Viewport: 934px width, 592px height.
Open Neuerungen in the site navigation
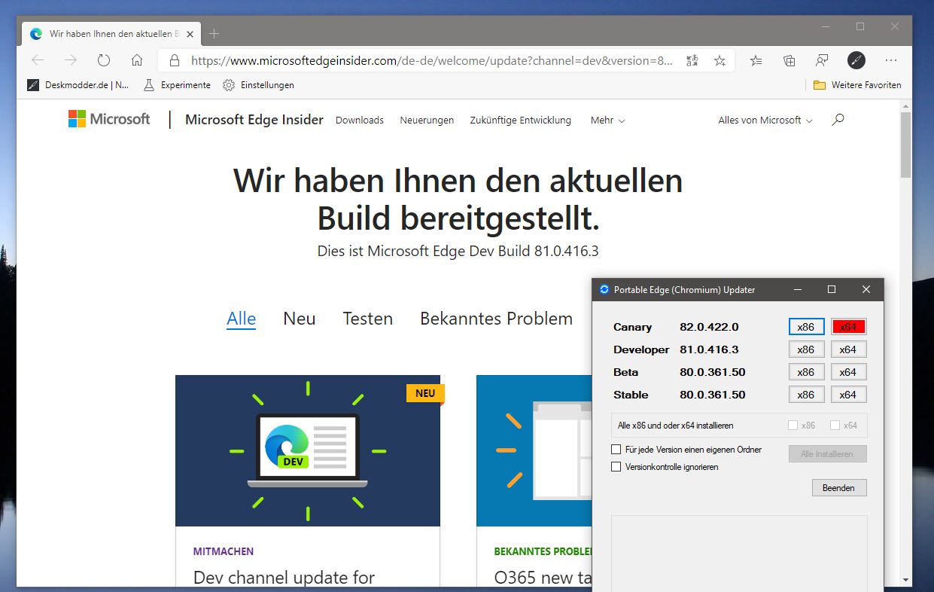[x=427, y=121]
